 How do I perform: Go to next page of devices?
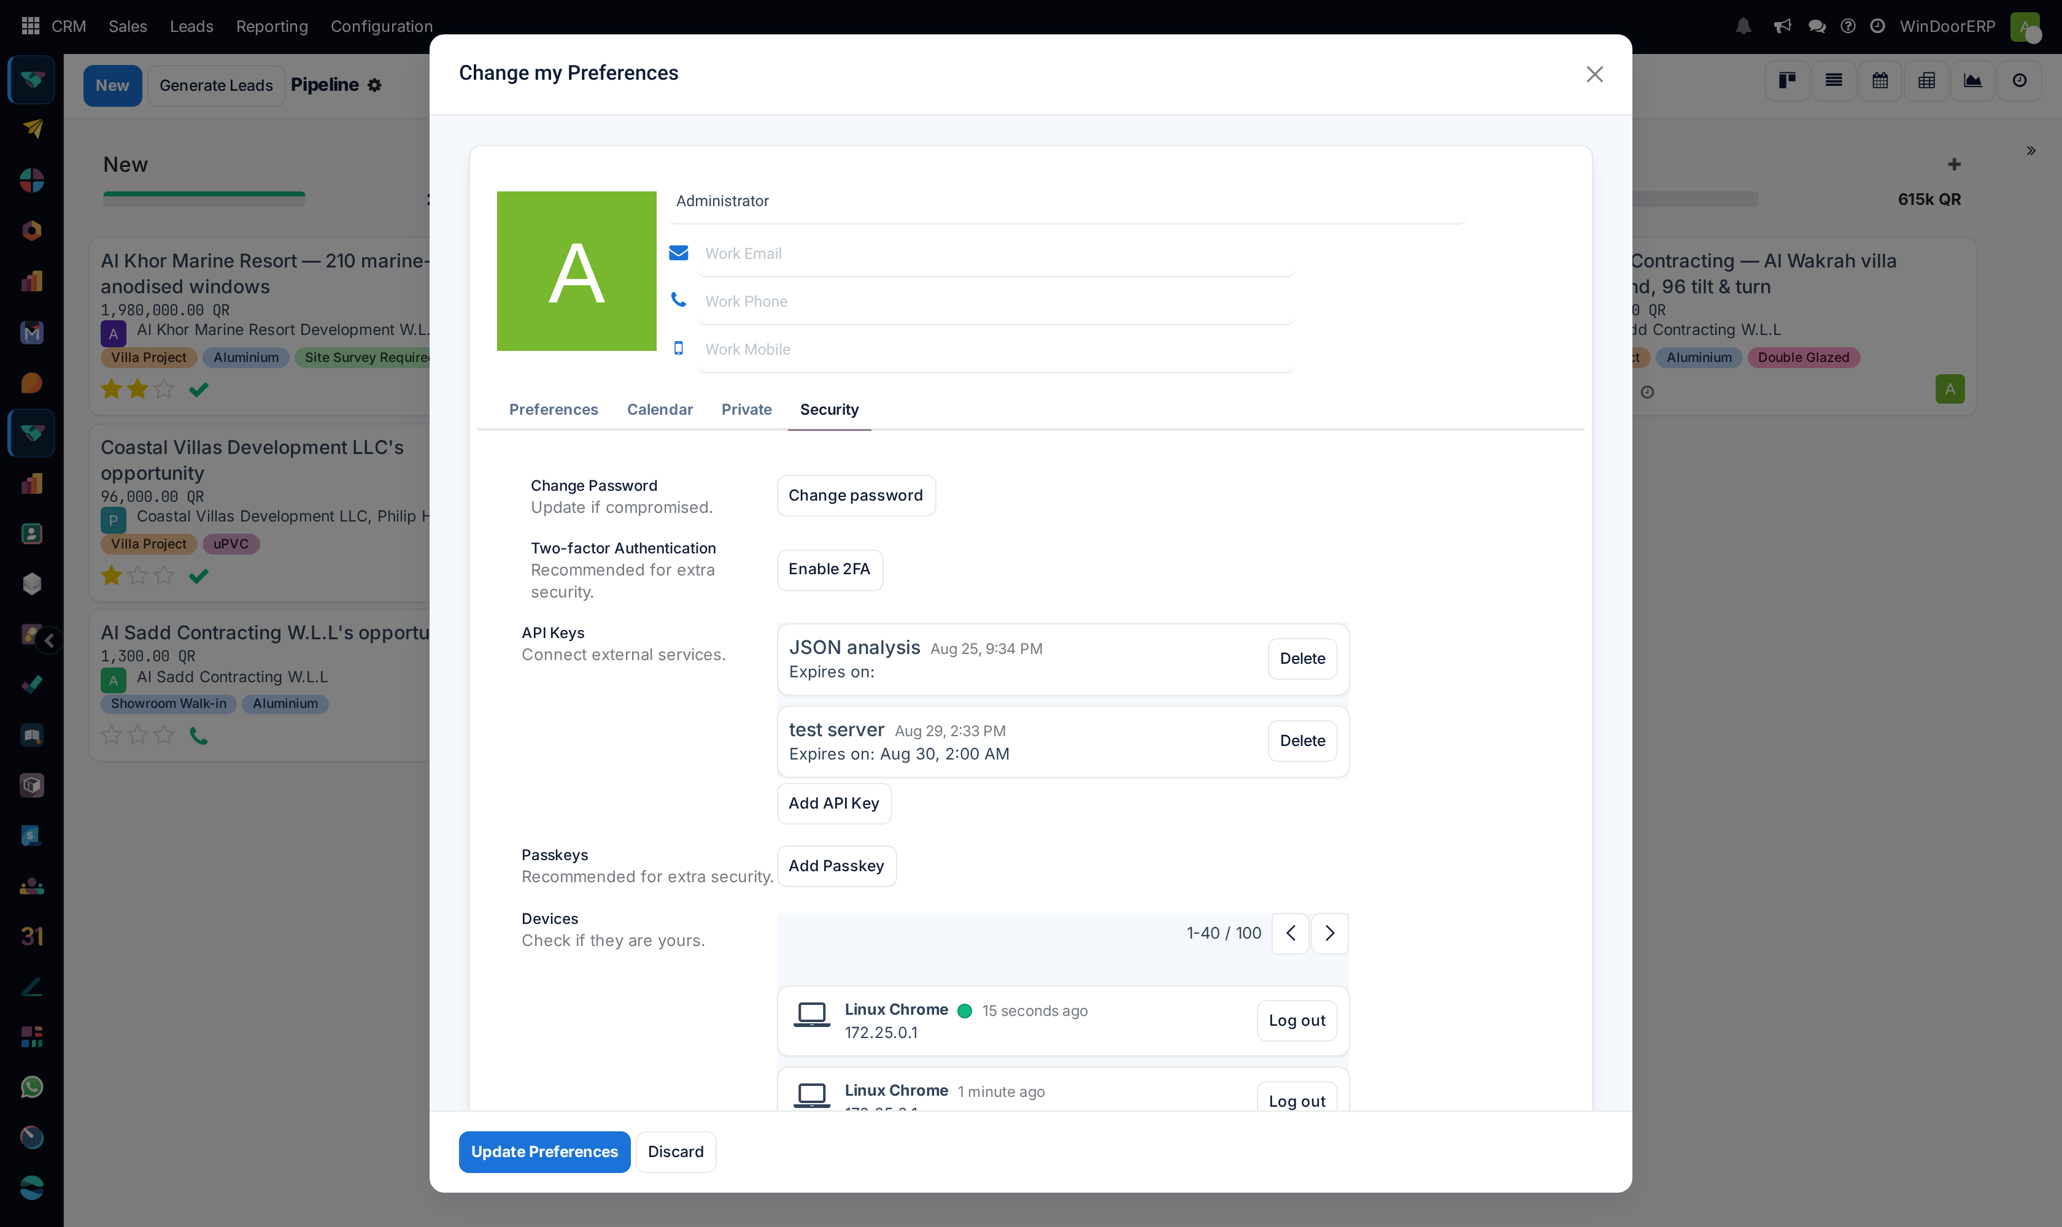(x=1329, y=934)
